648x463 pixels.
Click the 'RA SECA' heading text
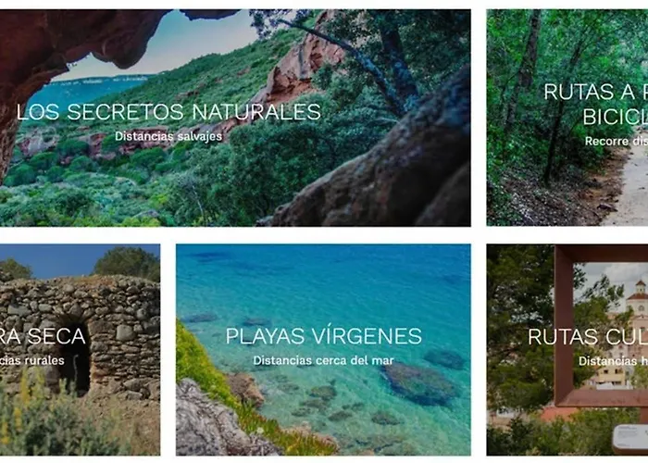click(x=43, y=336)
